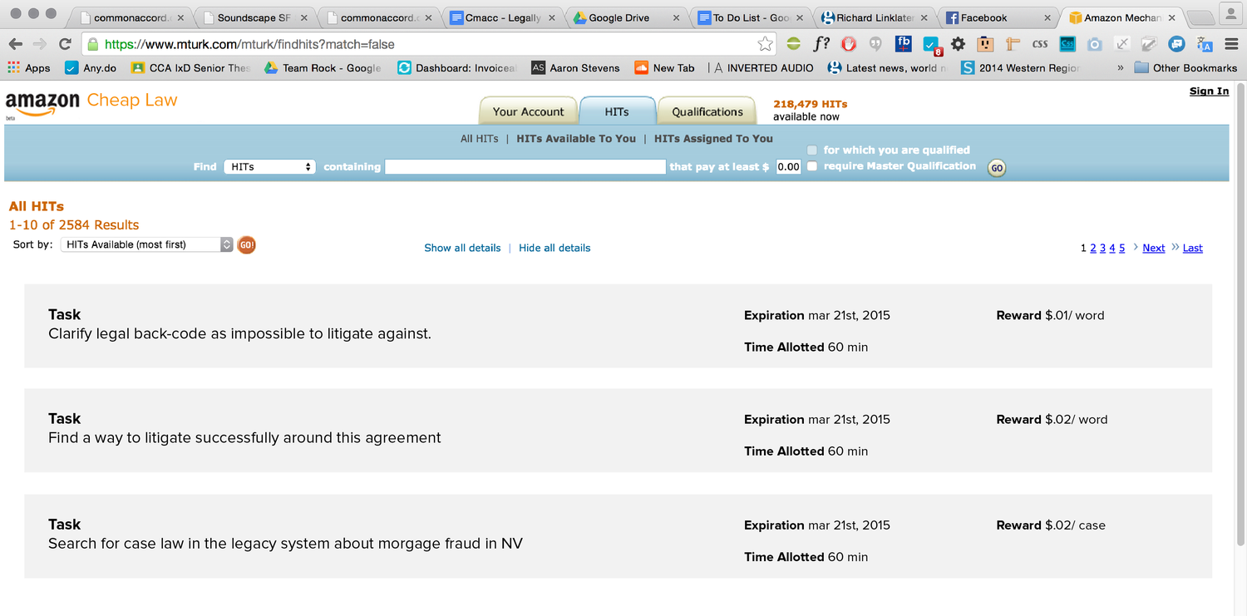
Task: Click the URL address bar
Action: pyautogui.click(x=429, y=44)
